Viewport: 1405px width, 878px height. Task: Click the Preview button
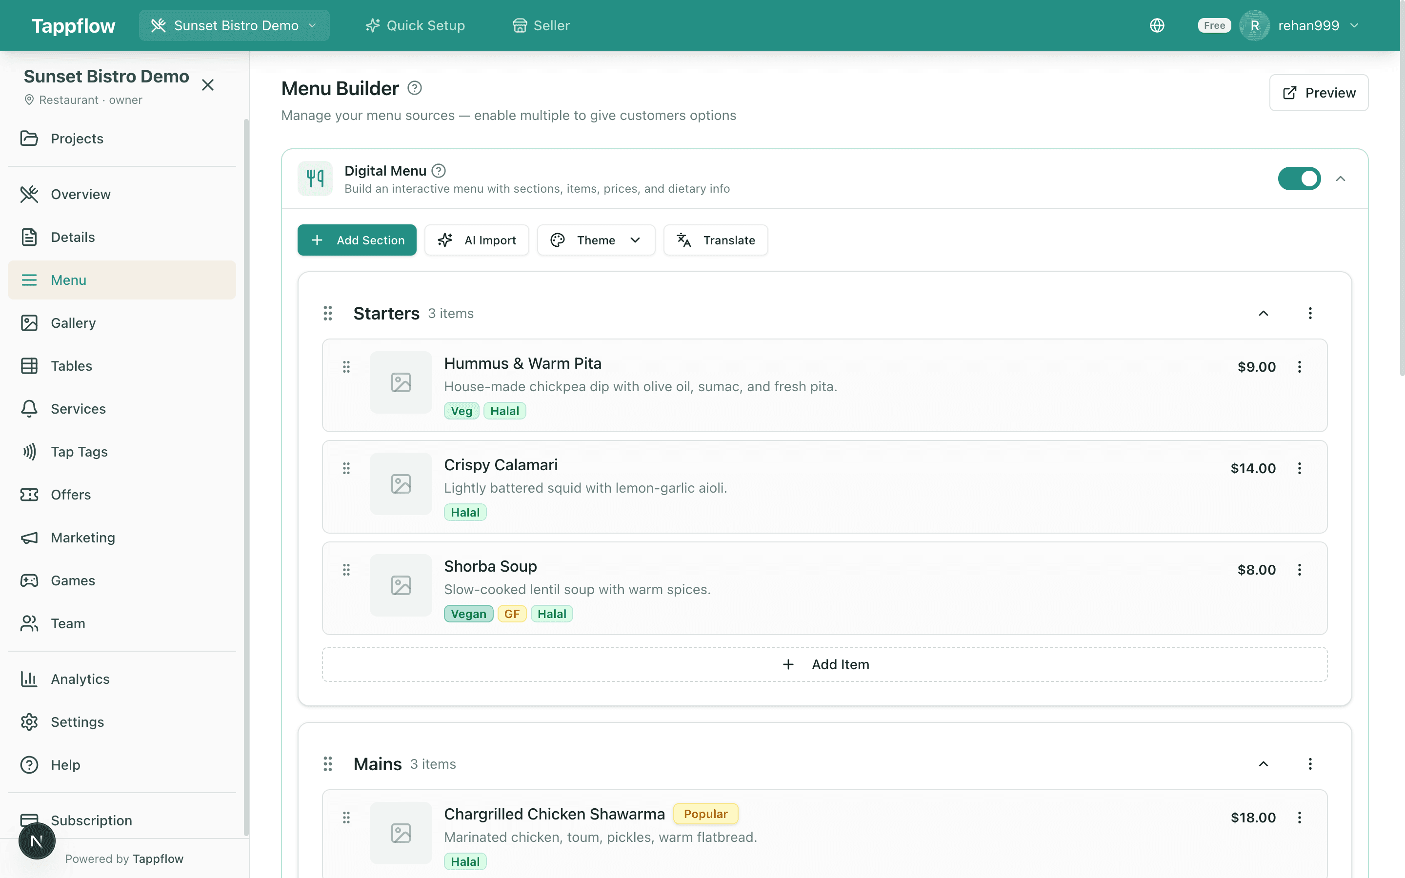[1319, 92]
